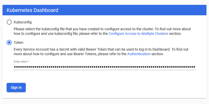Open the Authentication section link
209x104 pixels.
pyautogui.click(x=139, y=54)
